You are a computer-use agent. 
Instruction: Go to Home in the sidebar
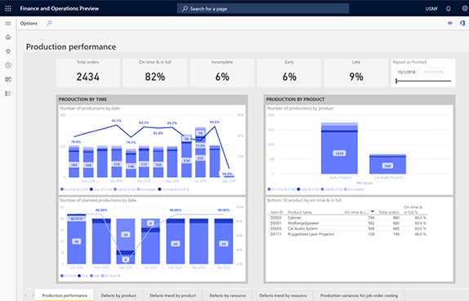(x=8, y=37)
